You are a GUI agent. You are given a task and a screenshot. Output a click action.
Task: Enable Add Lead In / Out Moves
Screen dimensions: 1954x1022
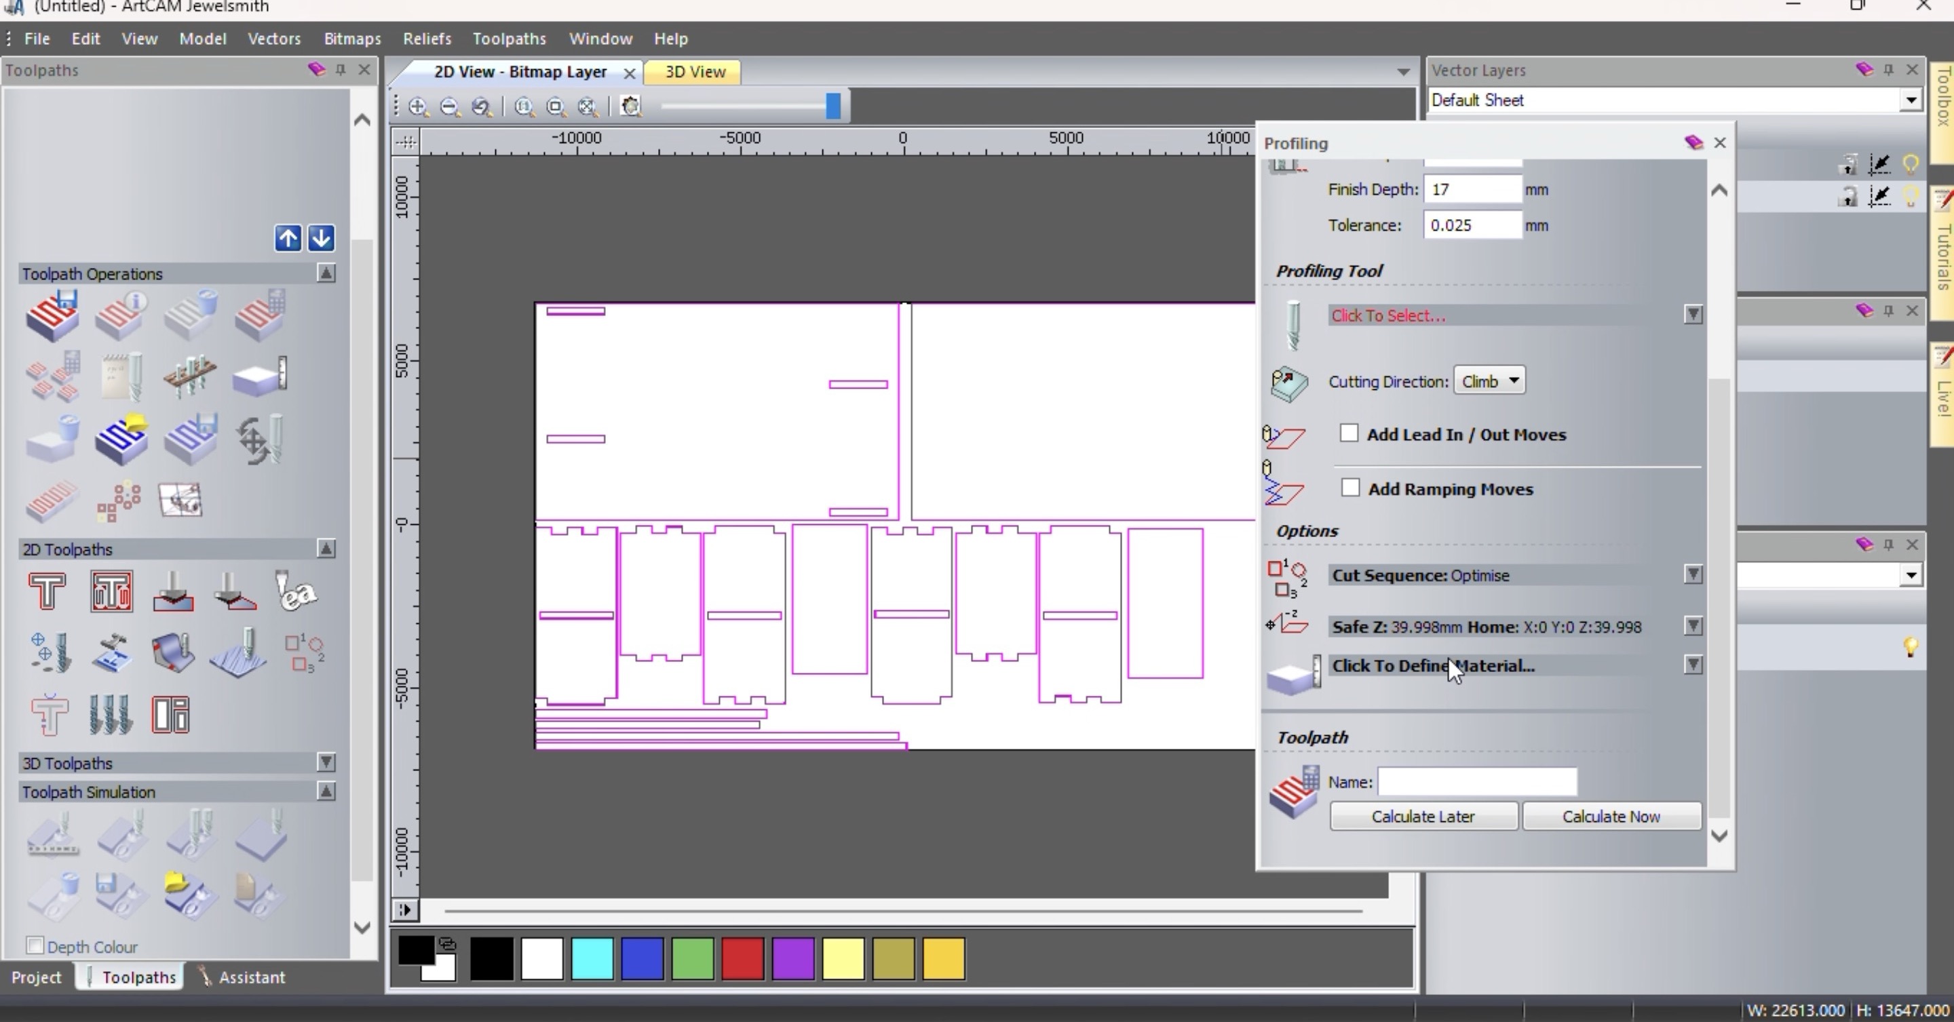point(1349,433)
